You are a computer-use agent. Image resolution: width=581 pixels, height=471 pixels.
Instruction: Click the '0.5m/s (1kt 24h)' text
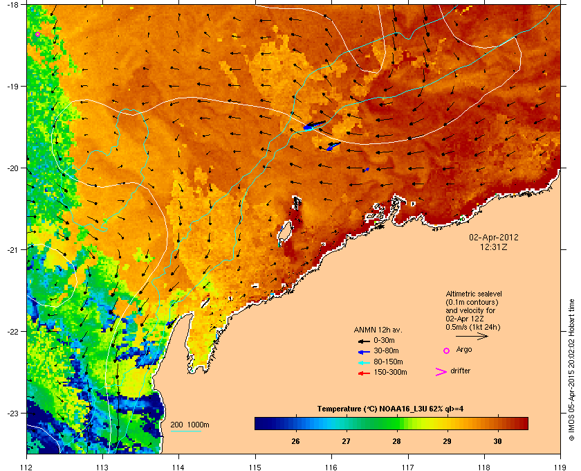(x=473, y=328)
